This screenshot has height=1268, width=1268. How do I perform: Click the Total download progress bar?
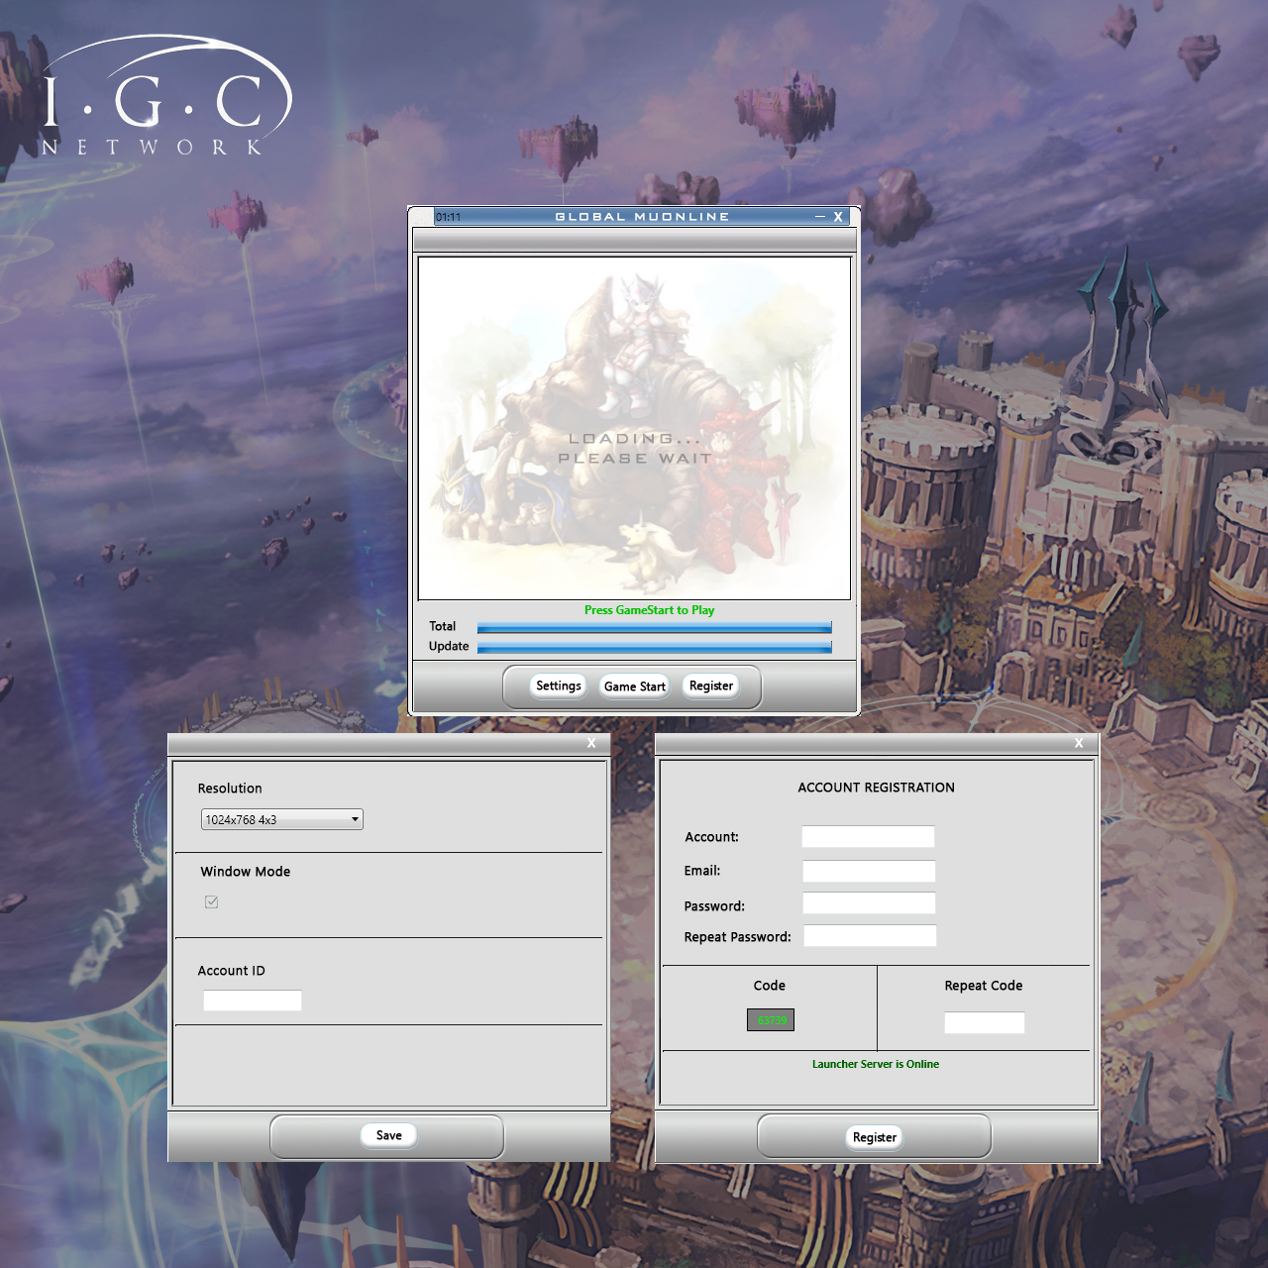[654, 627]
